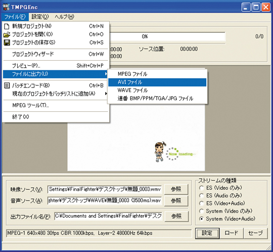The height and width of the screenshot is (252, 273).
Task: Select ES (Video のみ) stream type
Action: tap(201, 188)
